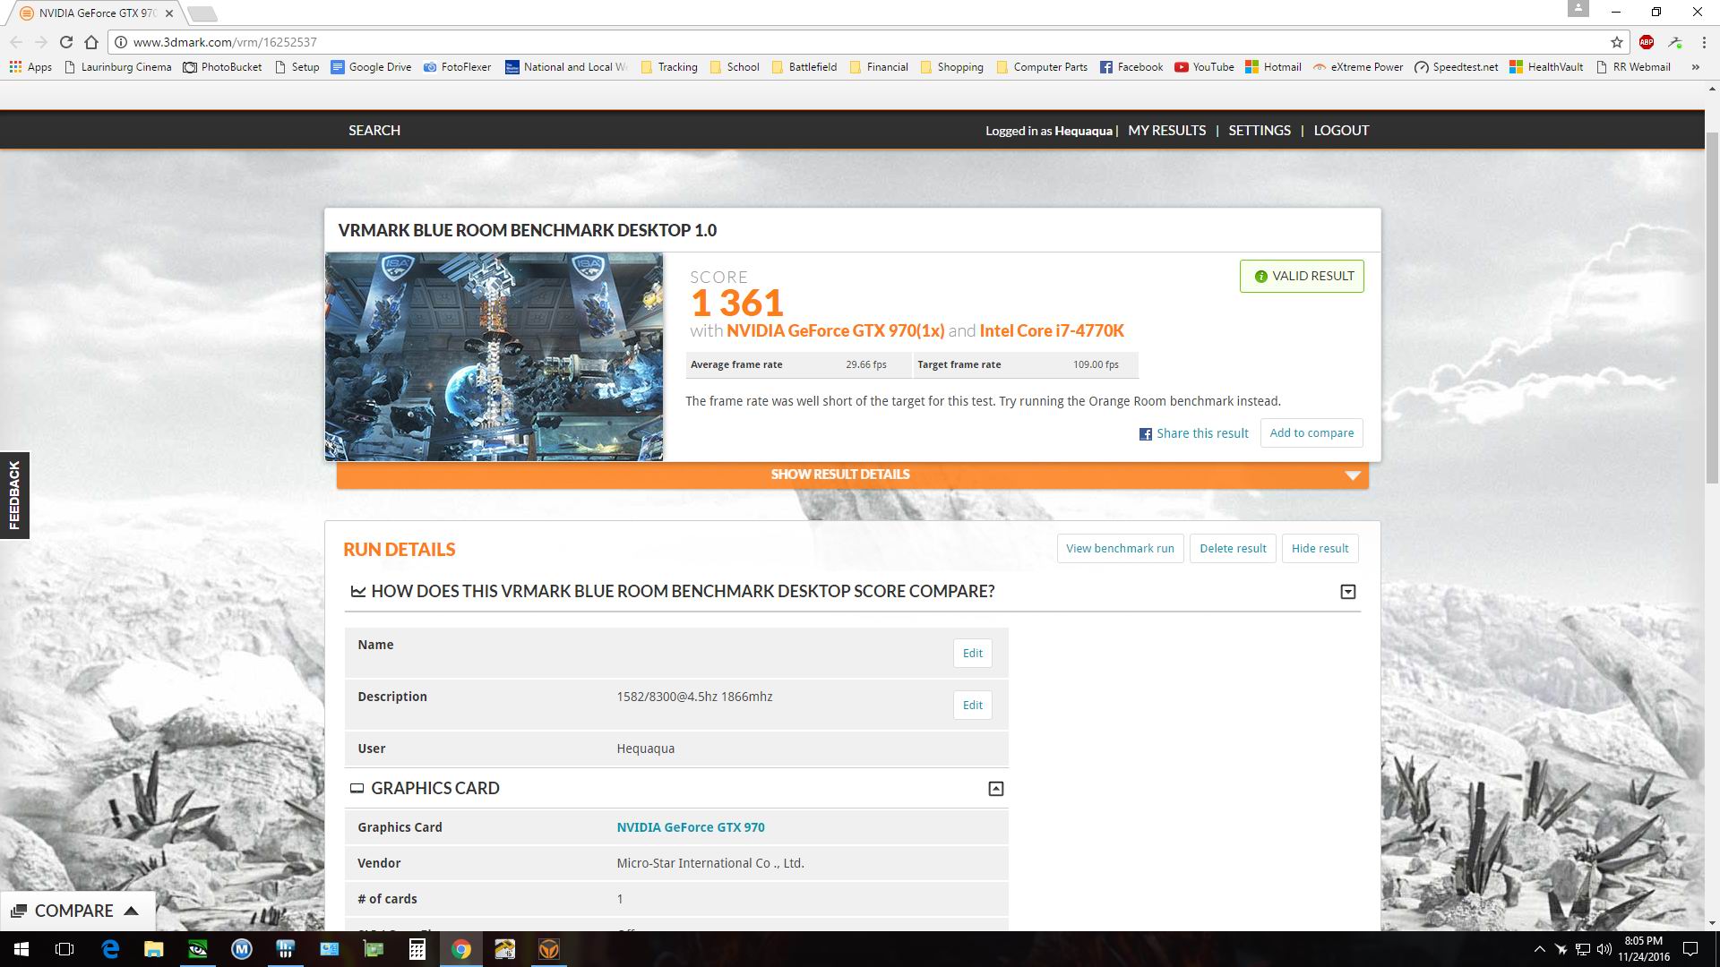Open the Apps bookmark shortcut
Viewport: 1720px width, 967px height.
[x=30, y=67]
